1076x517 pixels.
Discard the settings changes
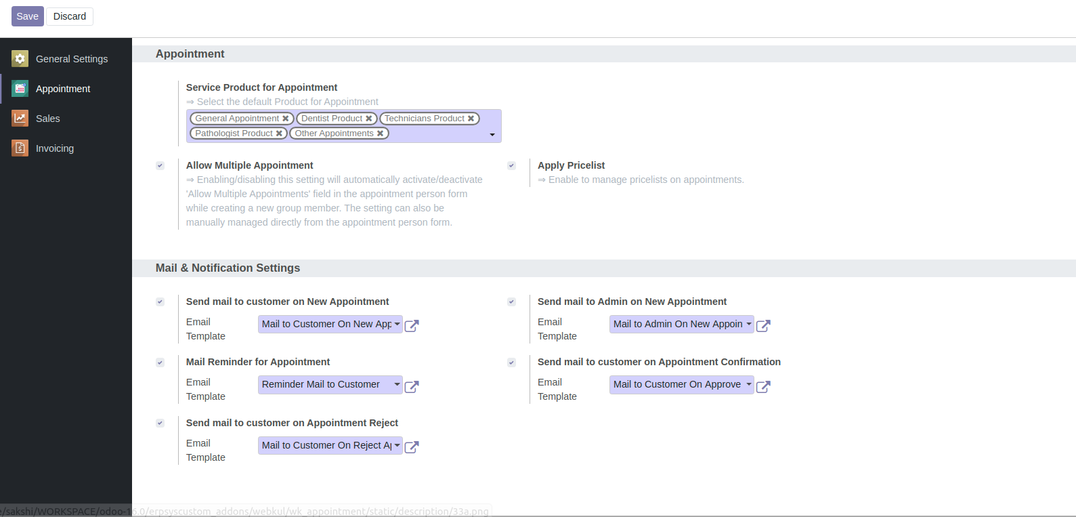click(70, 16)
